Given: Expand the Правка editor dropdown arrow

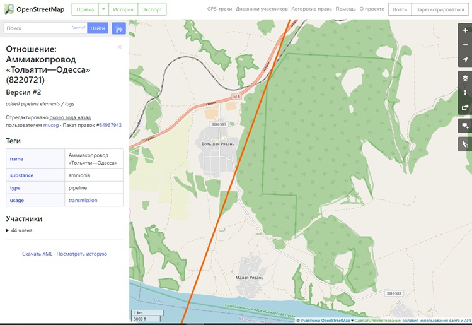Looking at the screenshot, I should coord(103,9).
